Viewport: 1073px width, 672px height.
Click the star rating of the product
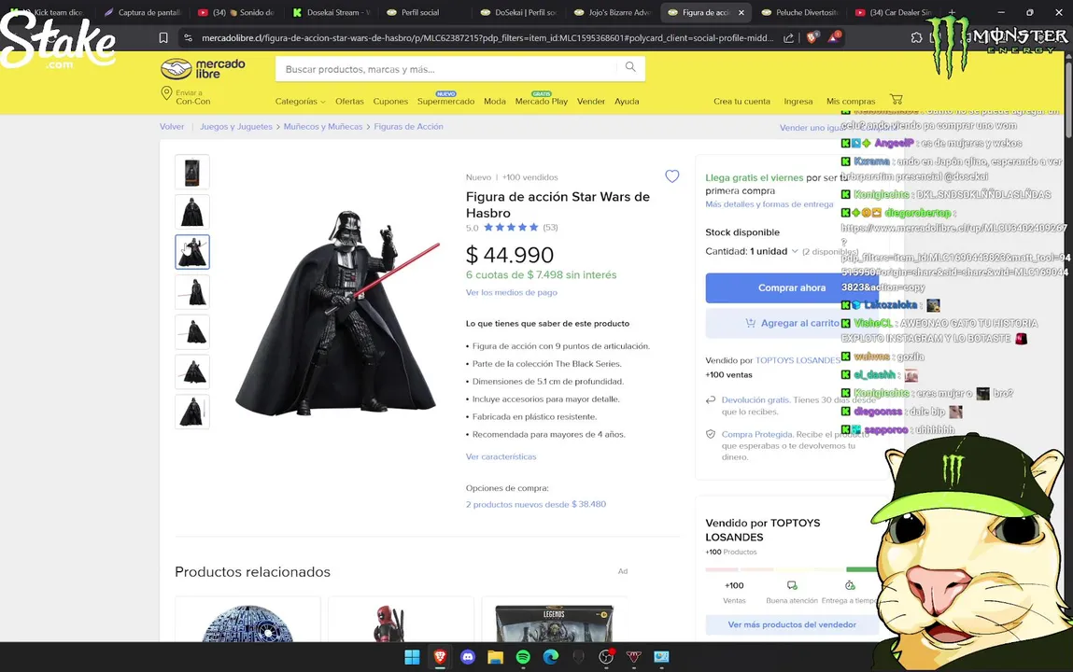[x=511, y=228]
